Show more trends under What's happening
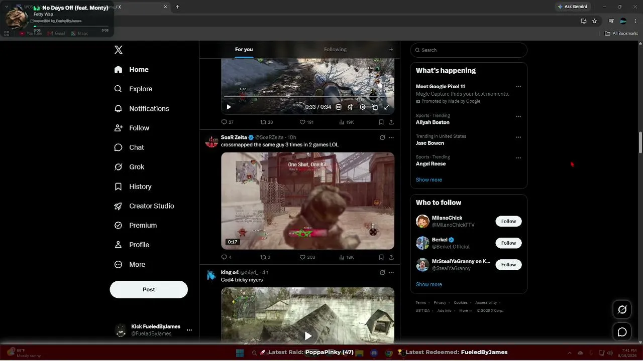Screen dimensions: 643x361 pyautogui.click(x=429, y=179)
